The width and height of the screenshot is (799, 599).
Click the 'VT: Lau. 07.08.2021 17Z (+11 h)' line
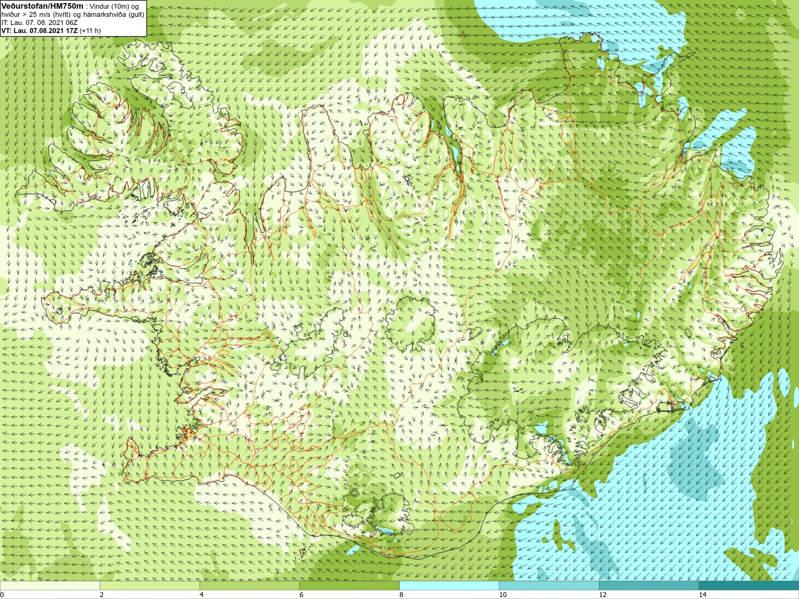pyautogui.click(x=51, y=31)
